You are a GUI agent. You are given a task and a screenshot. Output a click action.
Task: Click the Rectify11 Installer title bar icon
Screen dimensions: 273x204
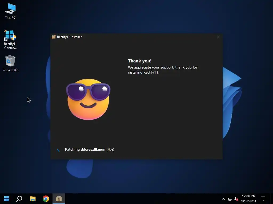[x=54, y=37]
